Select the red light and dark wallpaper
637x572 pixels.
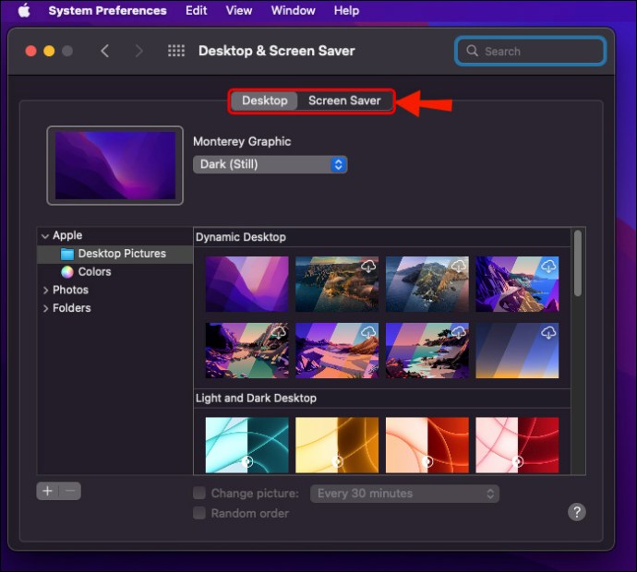(x=517, y=445)
